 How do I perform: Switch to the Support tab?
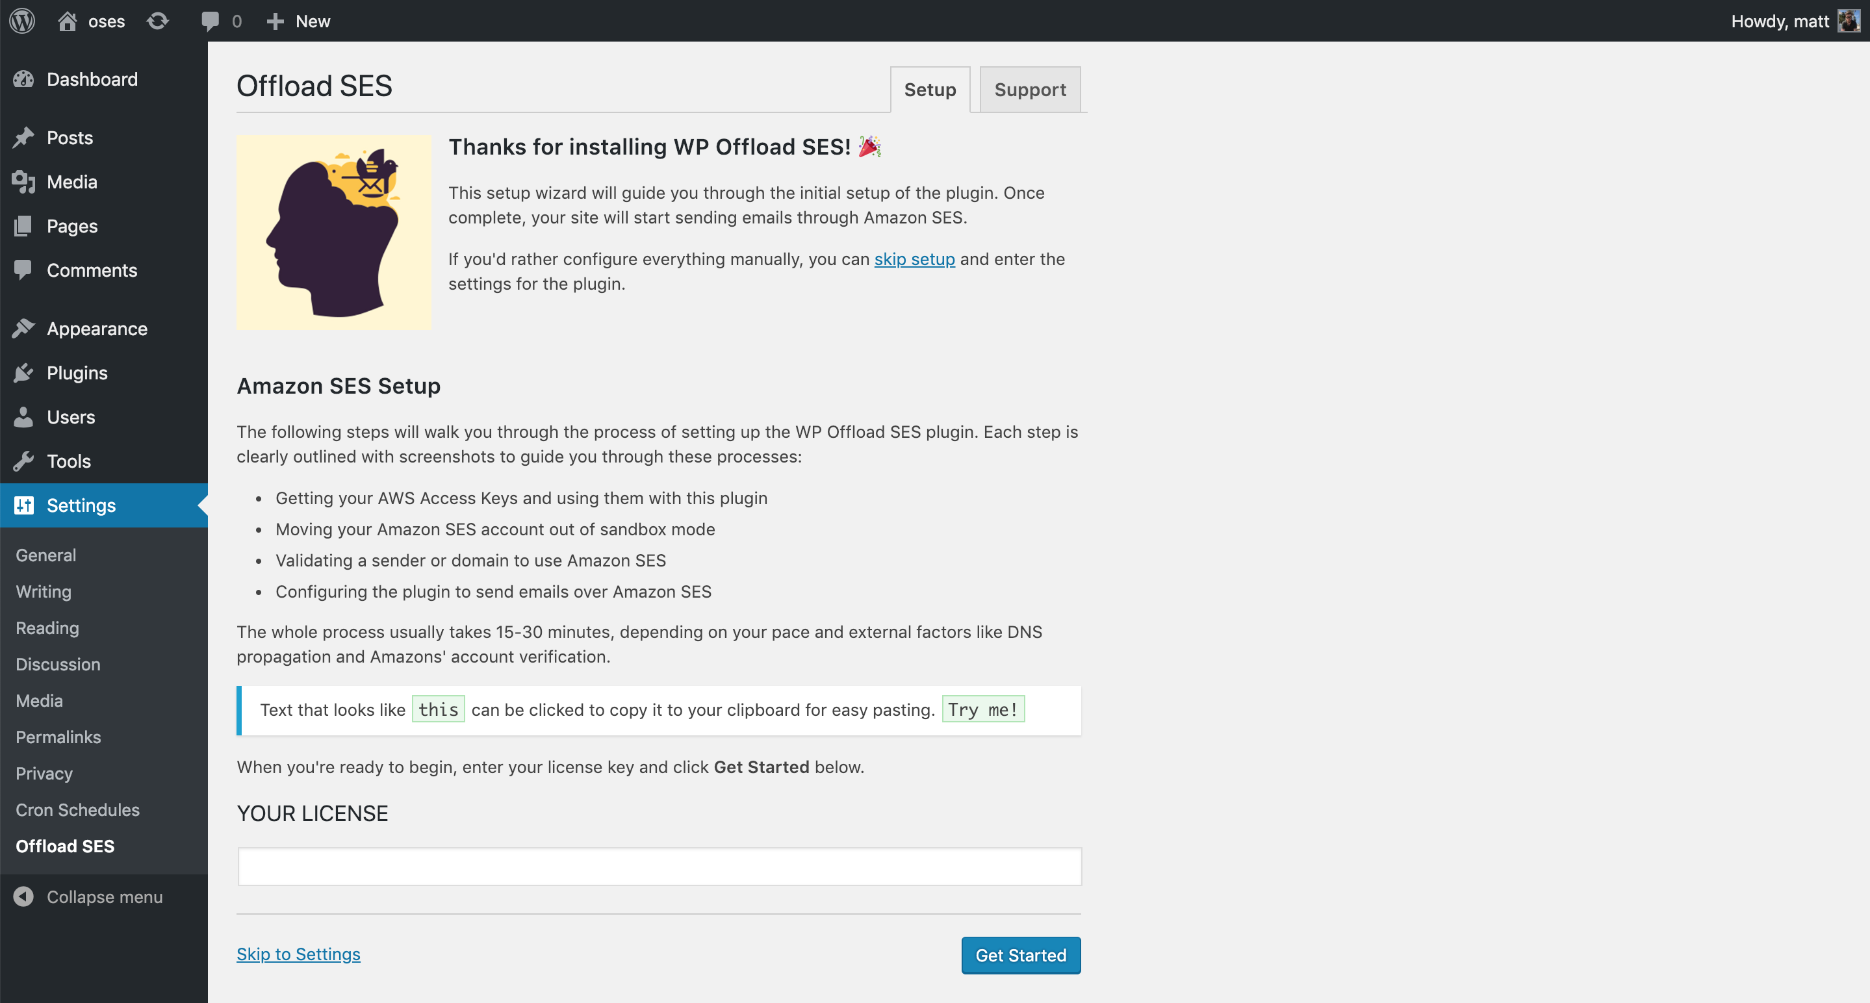pyautogui.click(x=1030, y=89)
